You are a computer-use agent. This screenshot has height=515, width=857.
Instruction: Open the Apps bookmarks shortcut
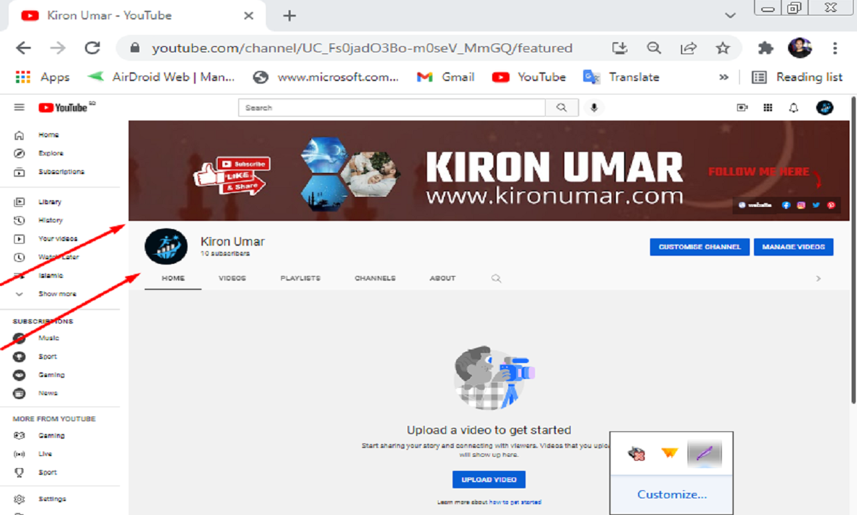tap(42, 77)
